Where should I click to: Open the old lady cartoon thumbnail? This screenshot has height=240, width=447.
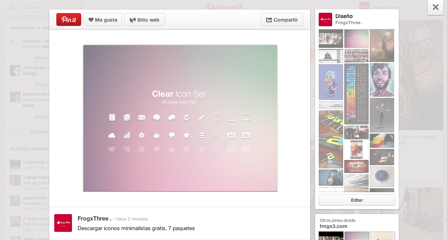pos(331,82)
